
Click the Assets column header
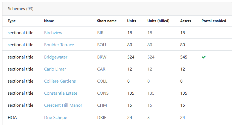(185, 21)
